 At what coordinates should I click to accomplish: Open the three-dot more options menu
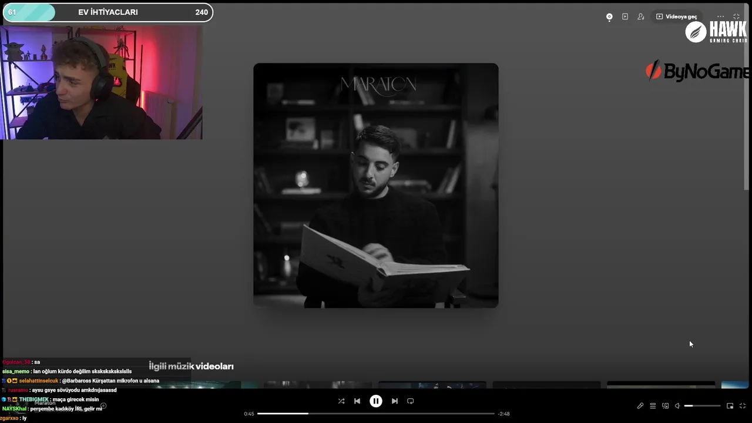(x=721, y=16)
